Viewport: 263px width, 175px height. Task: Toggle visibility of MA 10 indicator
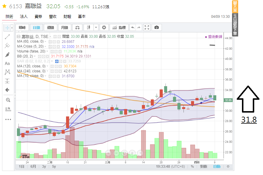pyautogui.click(x=50, y=76)
